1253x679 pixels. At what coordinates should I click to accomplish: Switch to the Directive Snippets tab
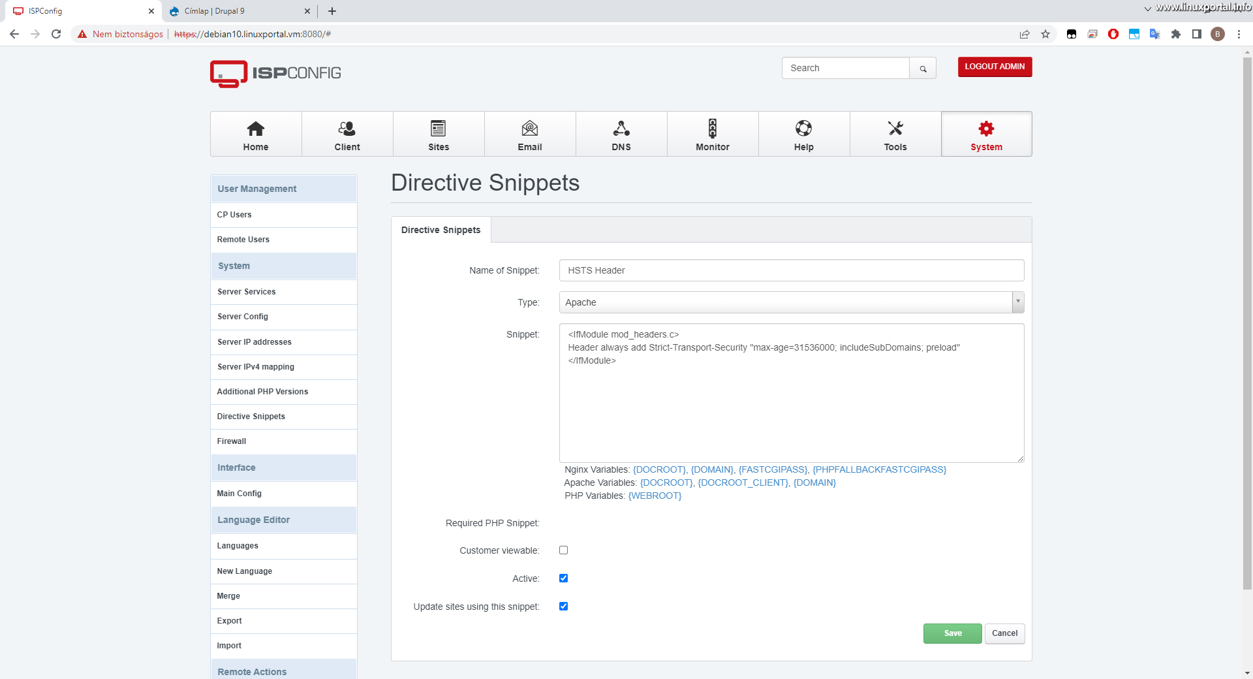pyautogui.click(x=440, y=230)
